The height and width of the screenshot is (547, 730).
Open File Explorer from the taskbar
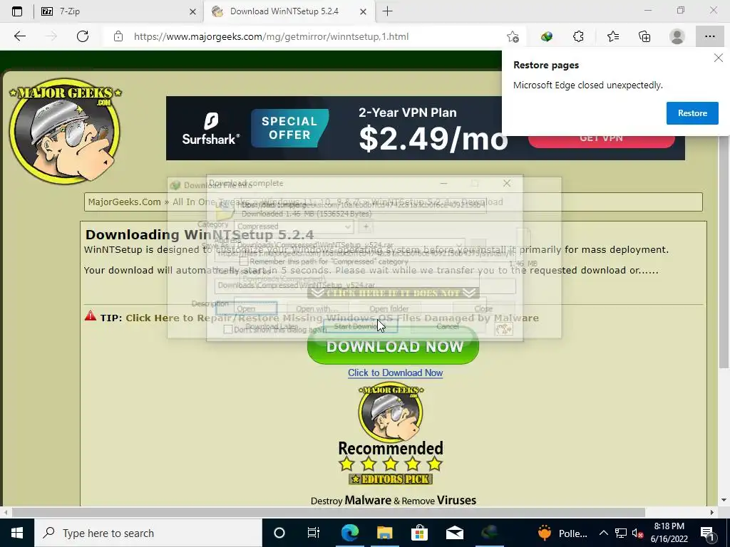click(384, 533)
